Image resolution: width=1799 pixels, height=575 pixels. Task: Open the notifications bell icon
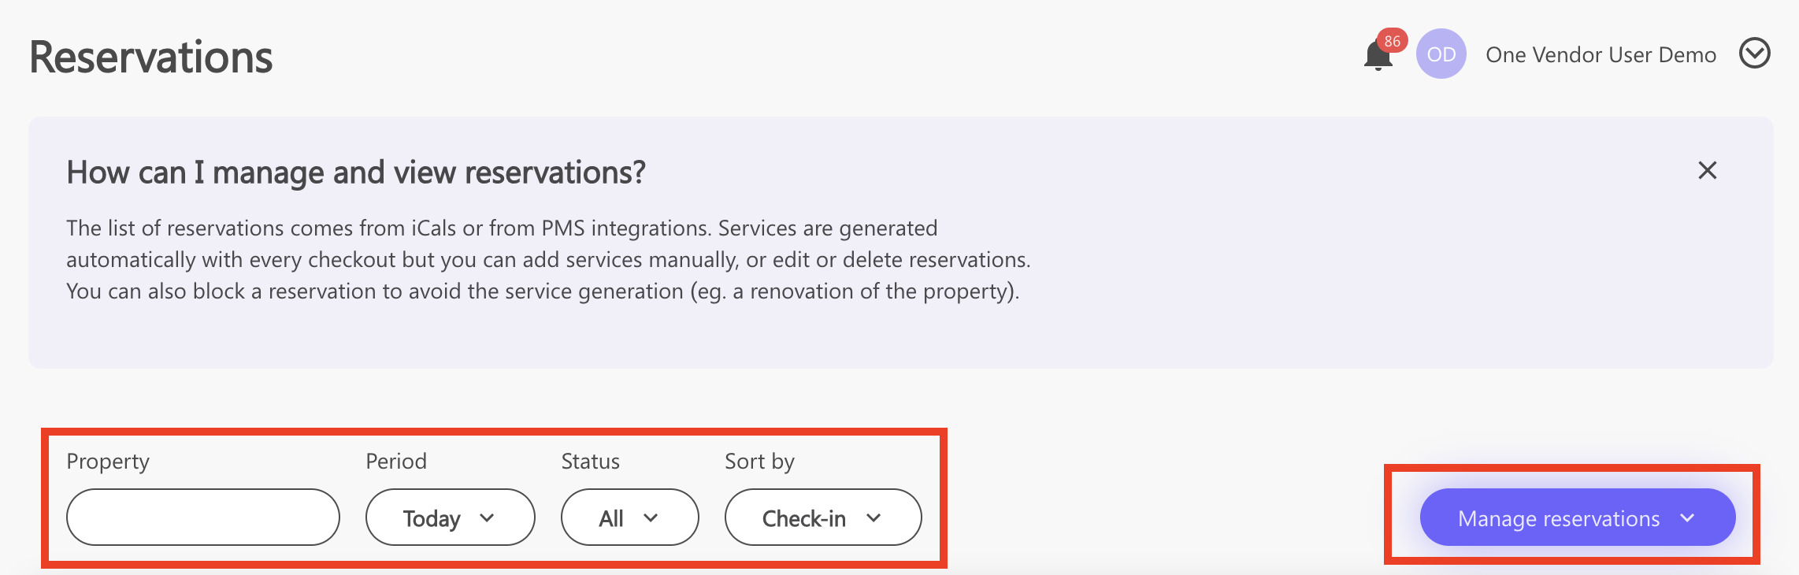[1378, 56]
